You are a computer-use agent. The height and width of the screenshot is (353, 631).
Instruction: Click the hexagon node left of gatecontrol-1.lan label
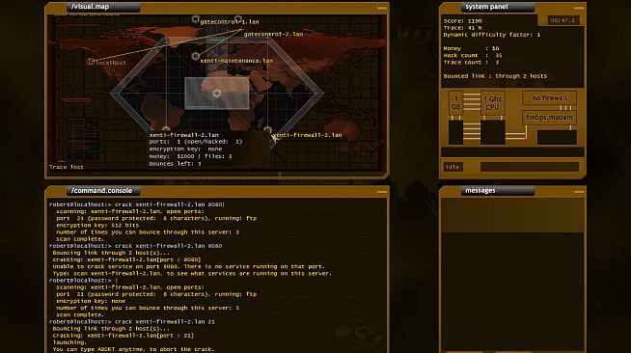pos(196,19)
